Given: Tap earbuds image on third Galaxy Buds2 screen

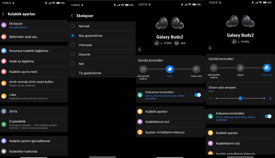Looking at the screenshot, I should tap(170, 23).
